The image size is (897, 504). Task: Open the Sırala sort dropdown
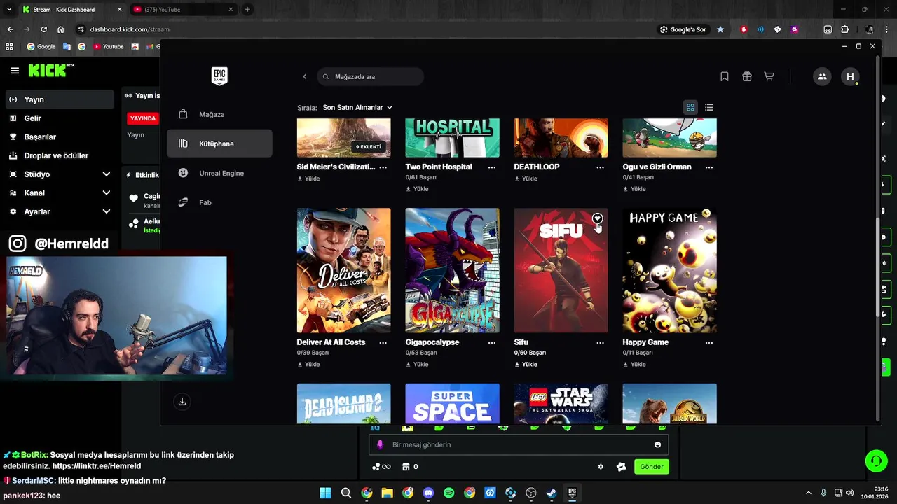357,108
